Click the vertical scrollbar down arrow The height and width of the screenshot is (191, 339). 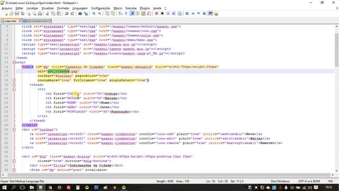tap(337, 171)
